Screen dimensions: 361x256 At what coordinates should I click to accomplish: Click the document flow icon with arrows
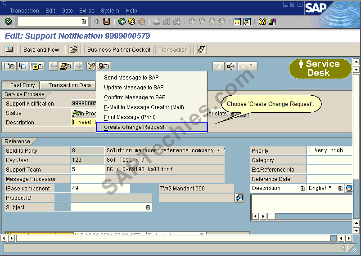[231, 66]
